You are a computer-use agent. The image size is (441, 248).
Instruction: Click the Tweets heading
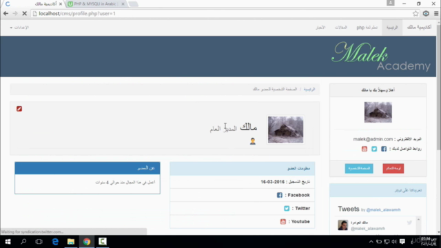pos(349,209)
